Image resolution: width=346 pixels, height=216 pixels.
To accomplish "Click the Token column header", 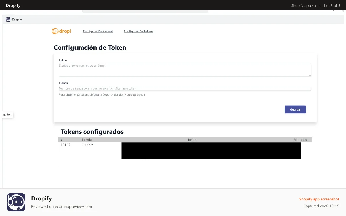I will click(192, 140).
